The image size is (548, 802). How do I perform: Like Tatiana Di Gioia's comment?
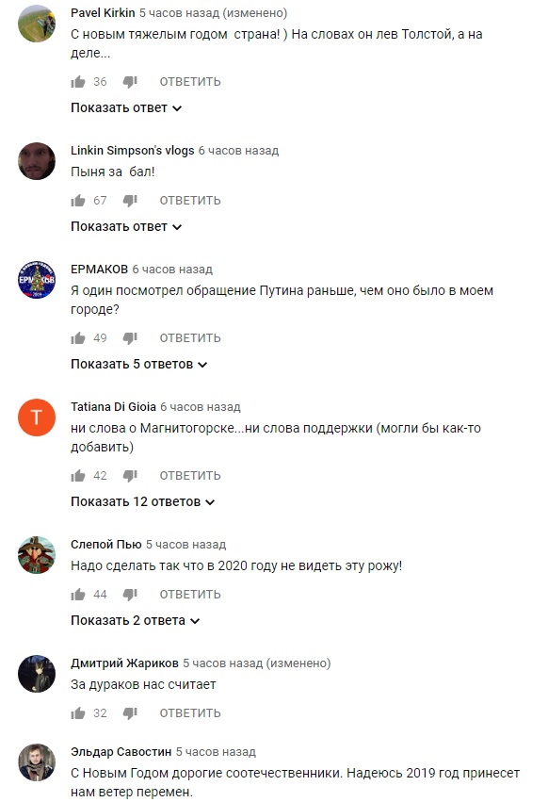[78, 476]
